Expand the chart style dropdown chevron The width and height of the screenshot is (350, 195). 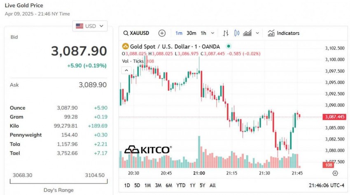[258, 33]
